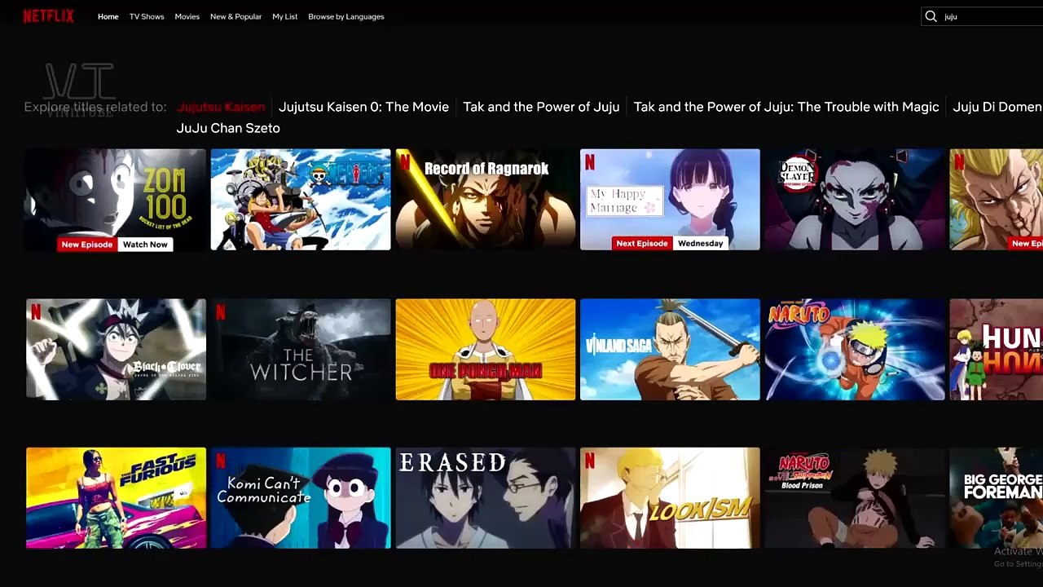Select the Hunter x Hunter title card
1043x587 pixels.
coord(997,350)
